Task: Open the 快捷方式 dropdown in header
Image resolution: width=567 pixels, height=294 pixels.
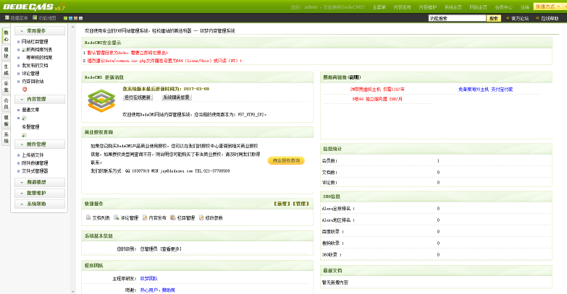Action: click(548, 7)
